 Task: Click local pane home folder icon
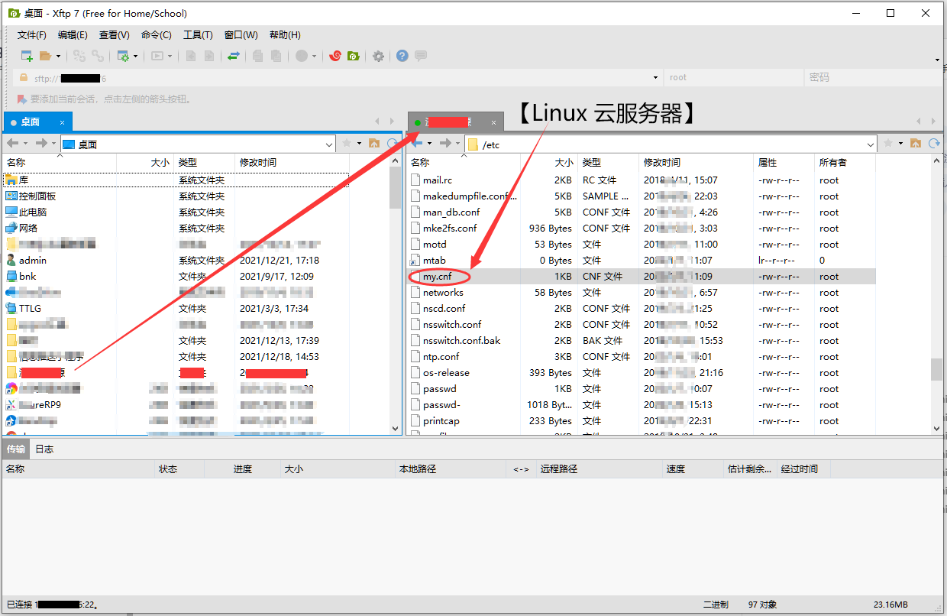[x=374, y=143]
